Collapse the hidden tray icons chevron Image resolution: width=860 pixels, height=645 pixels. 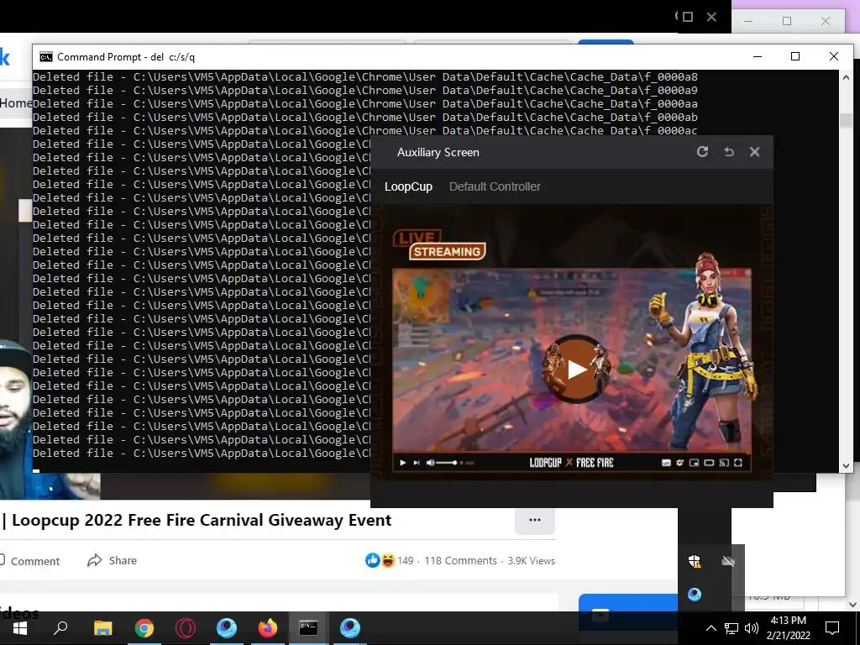pyautogui.click(x=711, y=628)
